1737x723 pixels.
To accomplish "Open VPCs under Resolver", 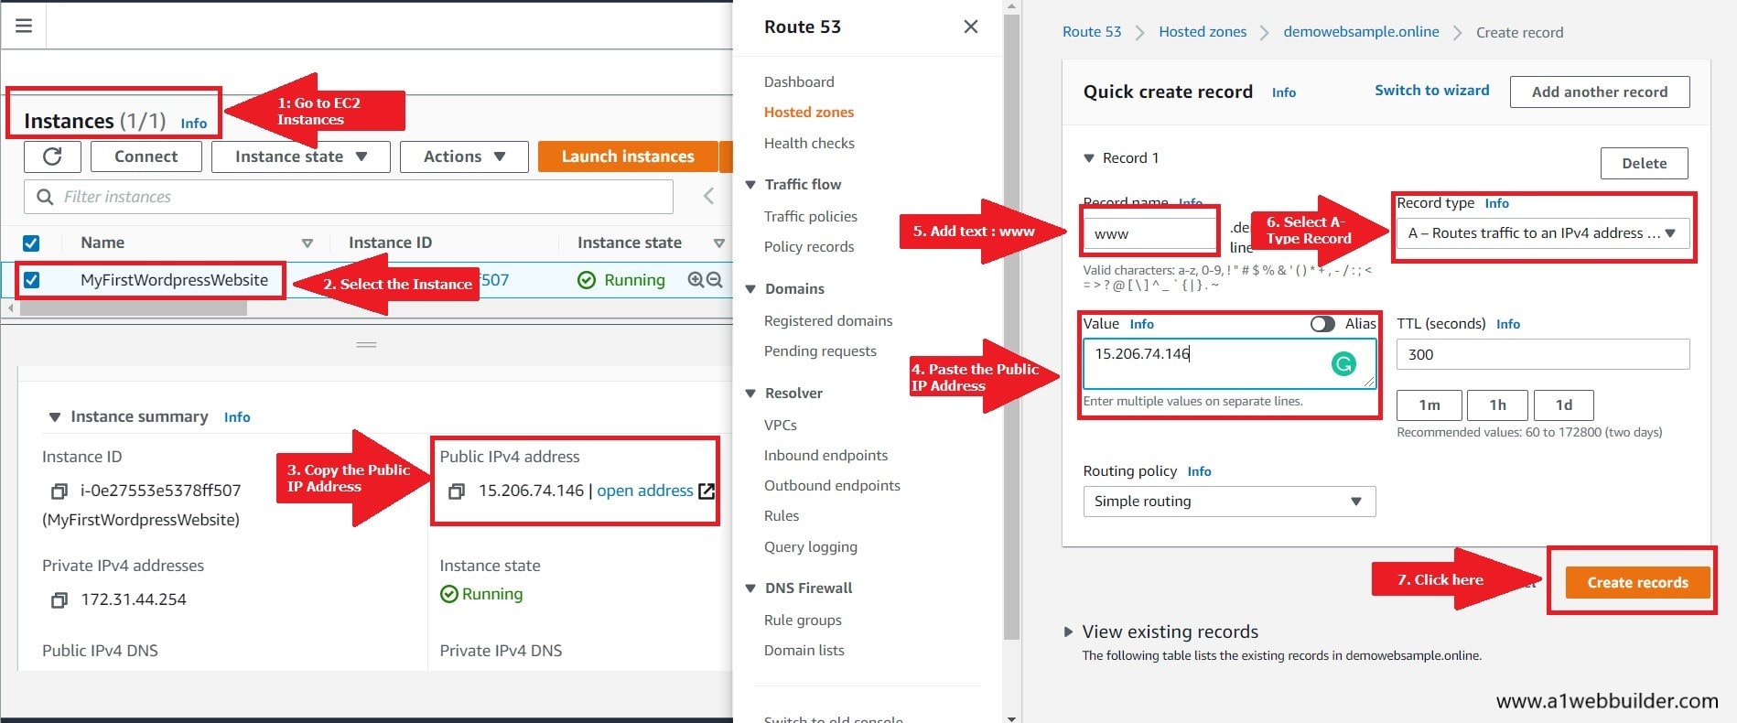I will coord(781,425).
